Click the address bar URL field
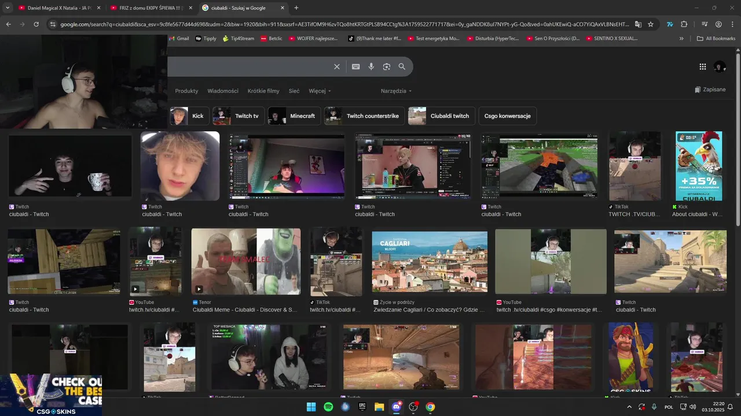 coord(344,24)
